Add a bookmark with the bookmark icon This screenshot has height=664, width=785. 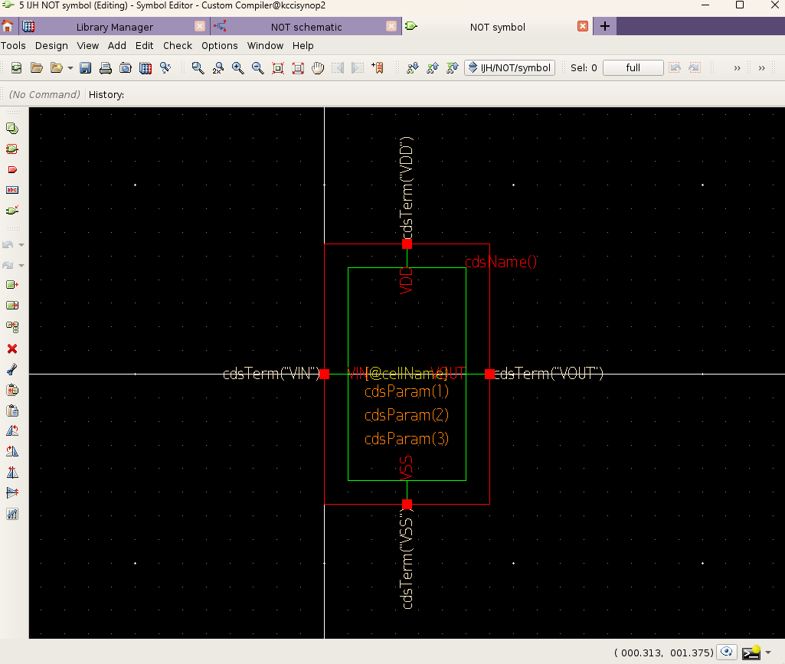pos(378,68)
